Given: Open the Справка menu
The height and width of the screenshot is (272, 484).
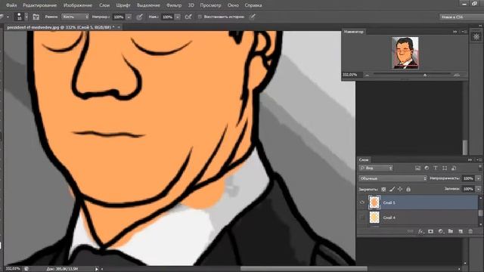Looking at the screenshot, I should pyautogui.click(x=253, y=5).
